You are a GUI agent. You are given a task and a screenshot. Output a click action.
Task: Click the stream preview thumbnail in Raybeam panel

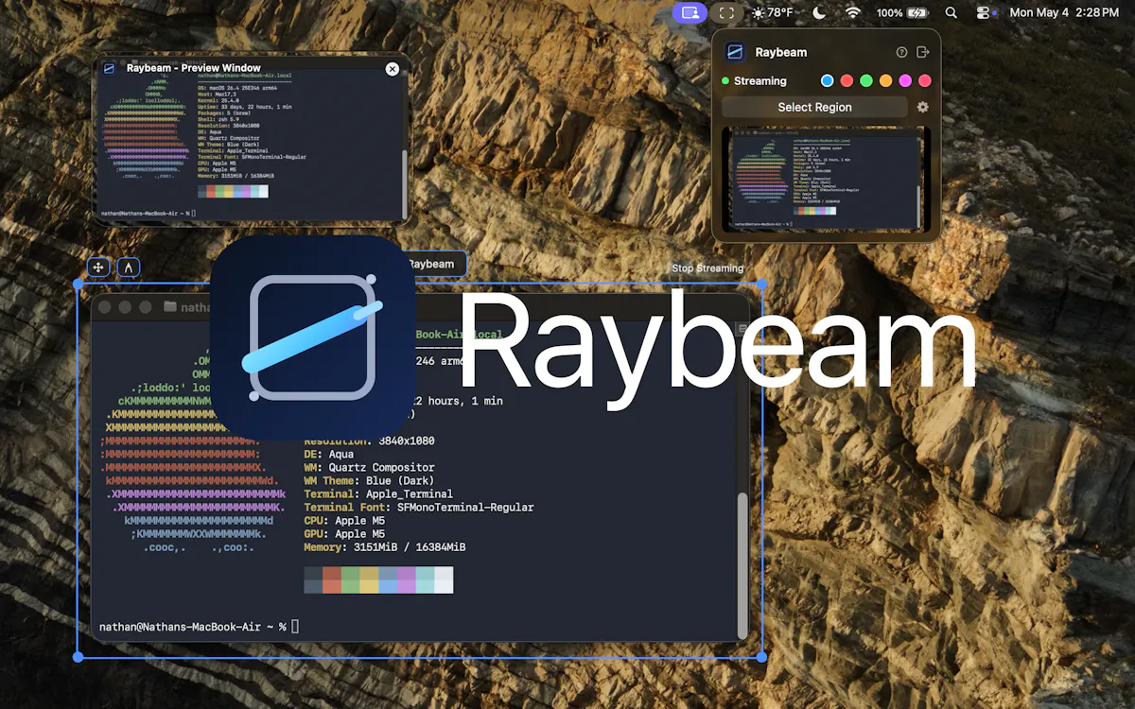pos(826,179)
